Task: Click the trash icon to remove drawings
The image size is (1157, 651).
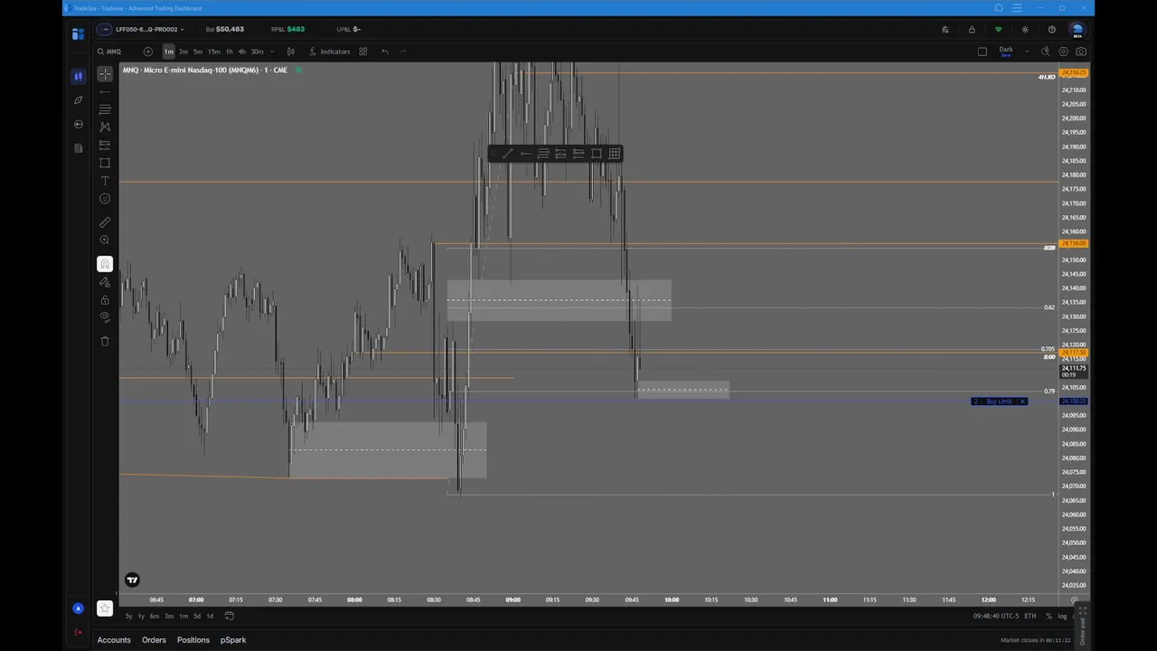Action: [x=105, y=341]
